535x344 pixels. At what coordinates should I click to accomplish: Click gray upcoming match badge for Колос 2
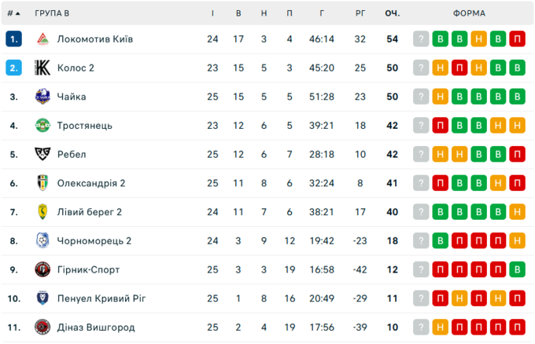point(421,68)
